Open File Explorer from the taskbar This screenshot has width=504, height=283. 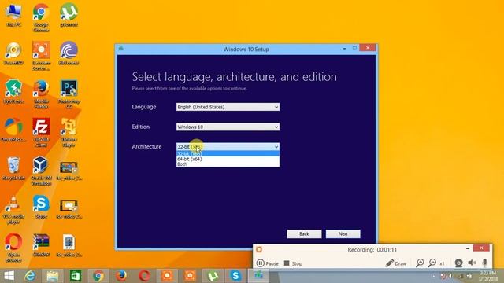pos(53,276)
